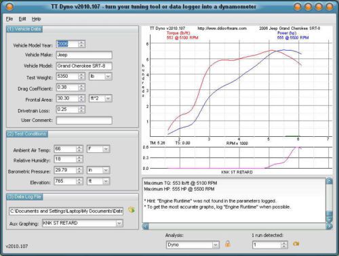
Task: Adjust the Vehicle Model Year stepper
Action: click(x=81, y=44)
